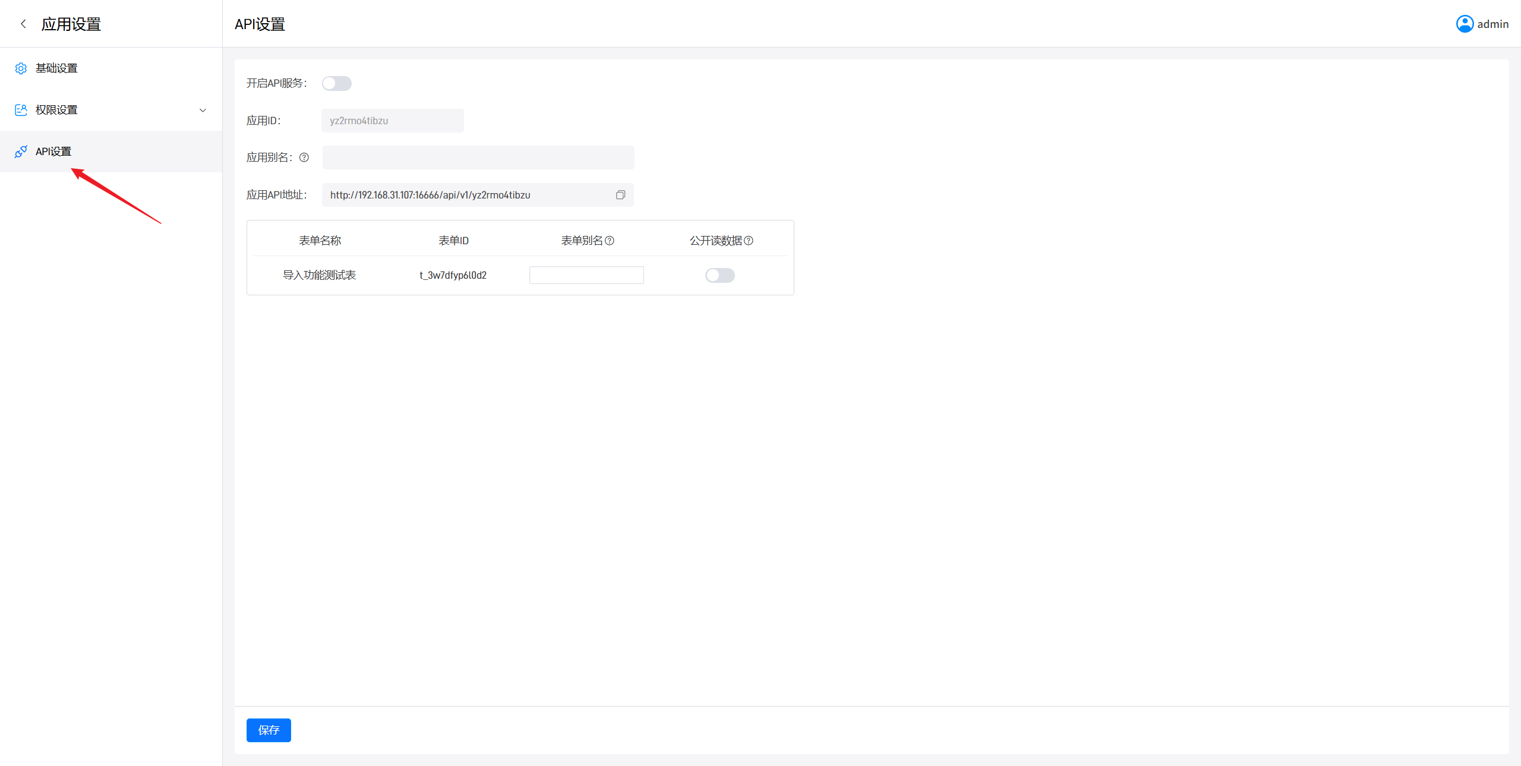Open the 基础设置 menu item
This screenshot has height=766, width=1521.
56,68
